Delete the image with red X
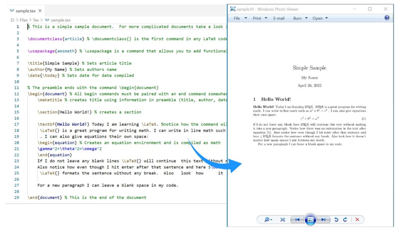 coord(357,220)
